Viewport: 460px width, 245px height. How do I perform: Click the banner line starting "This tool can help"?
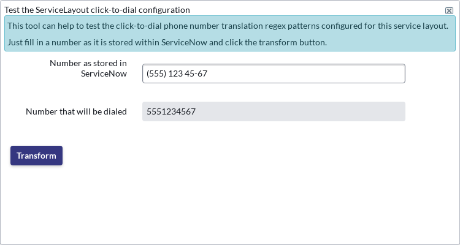pyautogui.click(x=228, y=26)
